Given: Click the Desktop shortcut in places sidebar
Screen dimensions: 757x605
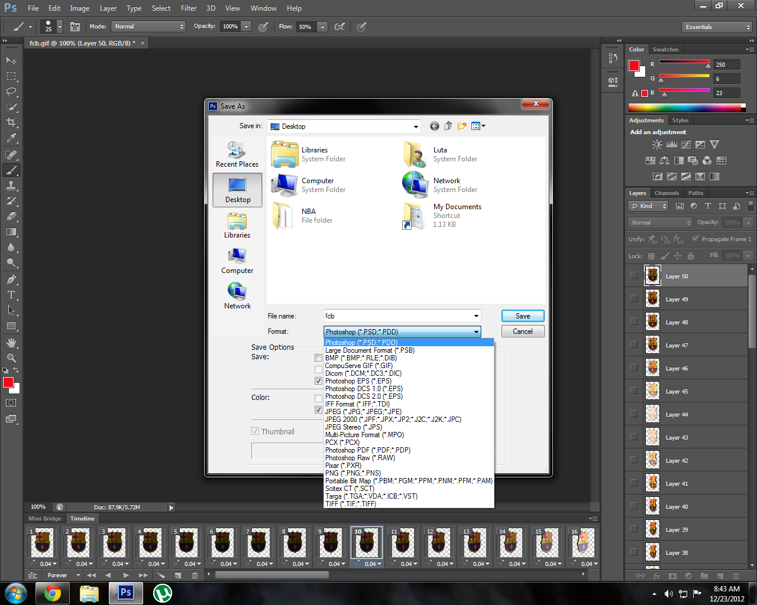Looking at the screenshot, I should [237, 190].
